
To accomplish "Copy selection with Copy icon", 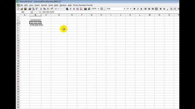I will click(x=44, y=9).
